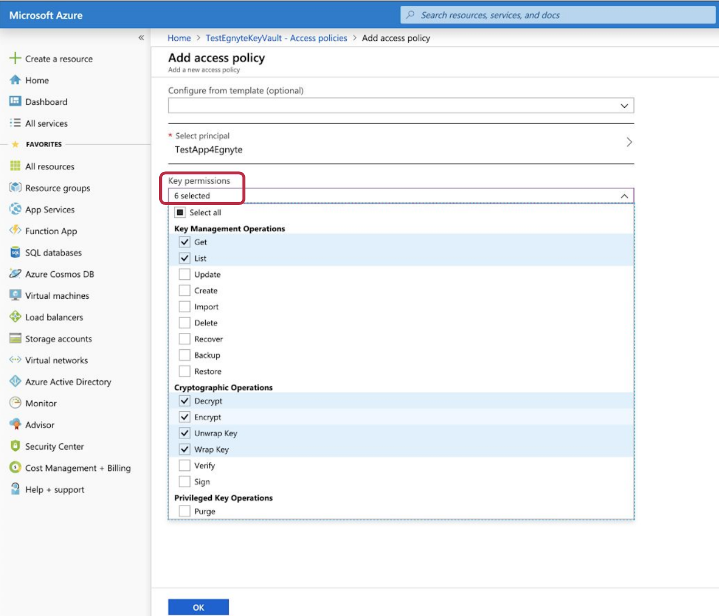This screenshot has width=719, height=616.
Task: Click the TestApp4Egnyte principal entry
Action: [209, 149]
